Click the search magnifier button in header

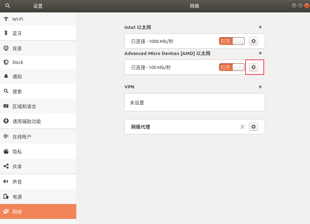(8, 6)
